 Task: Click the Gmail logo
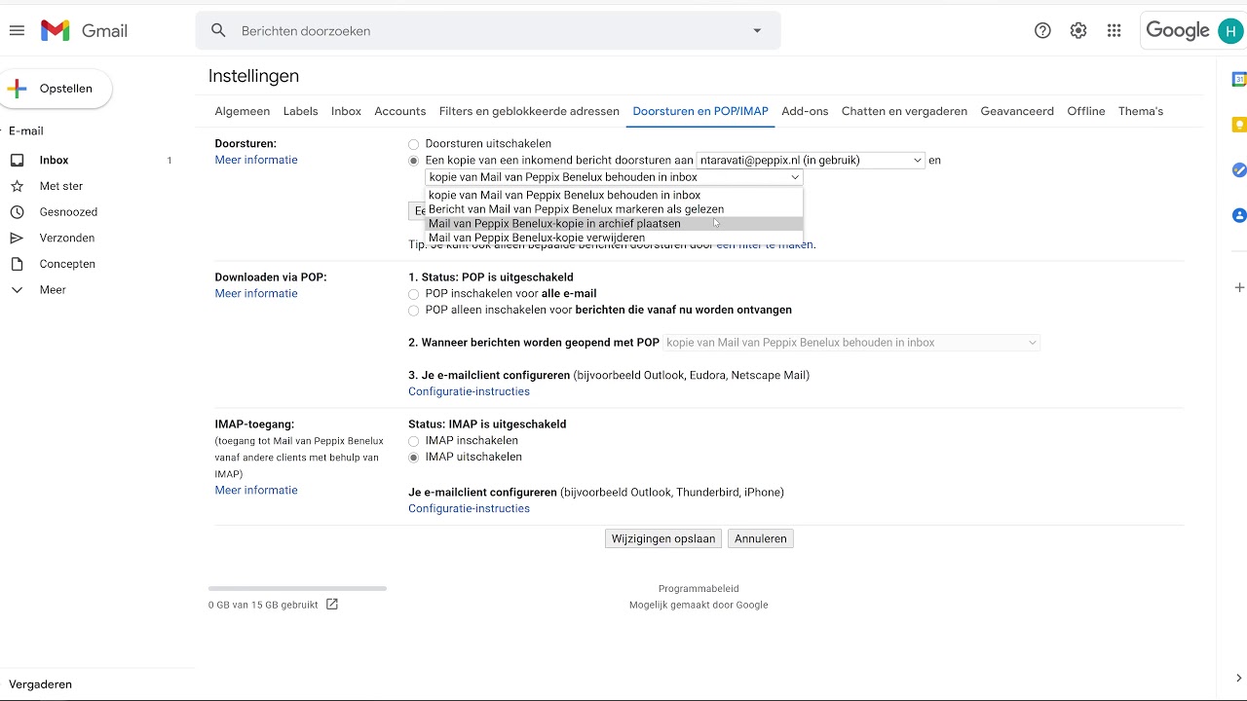[x=84, y=31]
